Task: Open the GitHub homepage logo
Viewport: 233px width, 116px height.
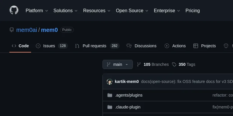Action: (x=14, y=10)
